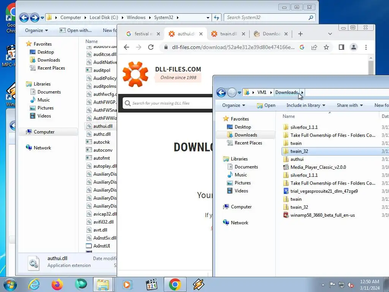
Task: Show hidden tray icons arrow
Action: [x=323, y=285]
